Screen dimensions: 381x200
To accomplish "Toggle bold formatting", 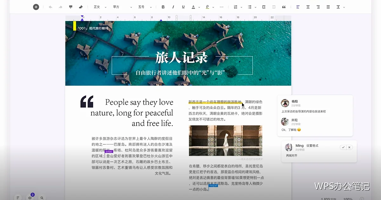I will [163, 7].
